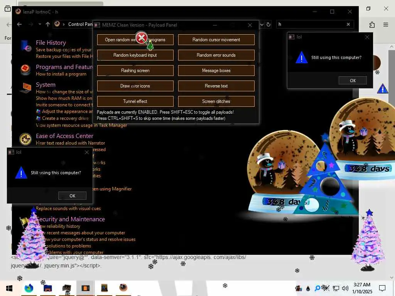
Task: Close the lol dialog below the search box
Action: (367, 37)
